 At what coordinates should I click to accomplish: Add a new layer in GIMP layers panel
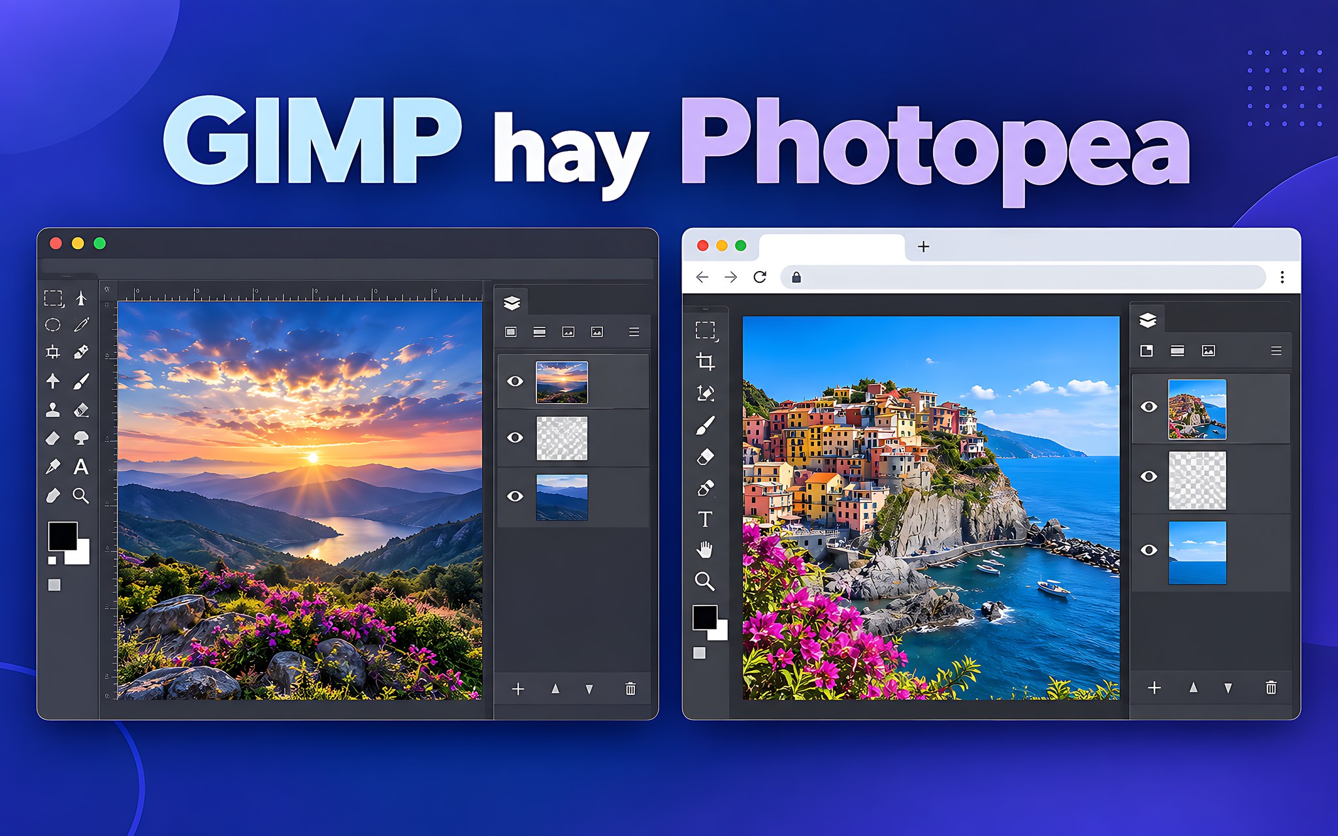[518, 688]
